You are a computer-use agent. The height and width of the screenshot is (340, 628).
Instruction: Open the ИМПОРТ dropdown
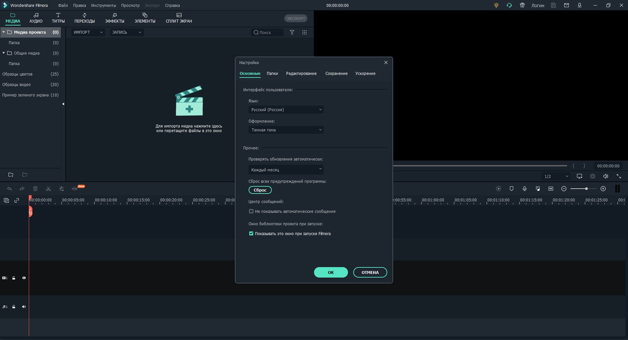pos(88,32)
